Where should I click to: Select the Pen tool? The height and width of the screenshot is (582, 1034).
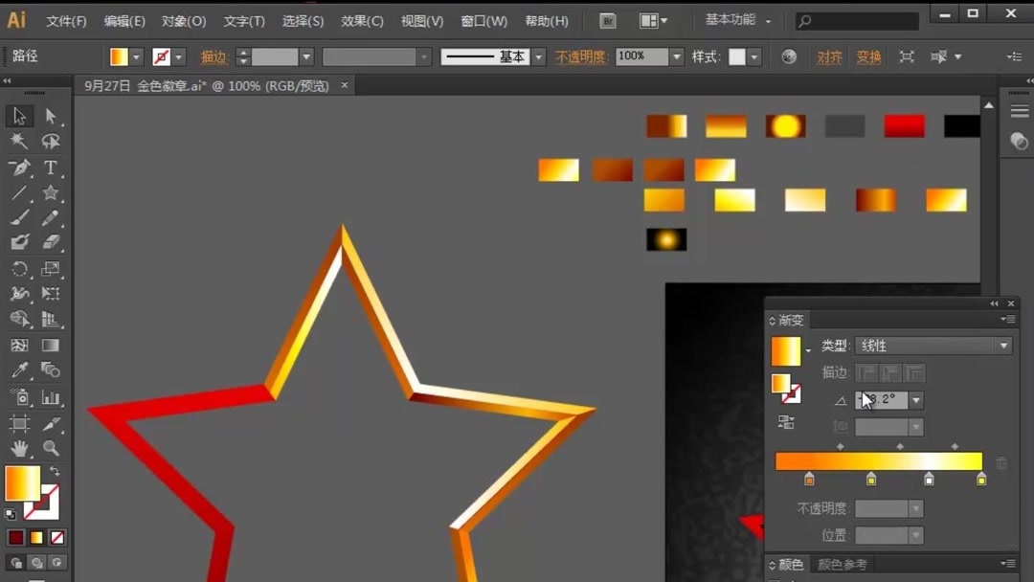click(21, 168)
